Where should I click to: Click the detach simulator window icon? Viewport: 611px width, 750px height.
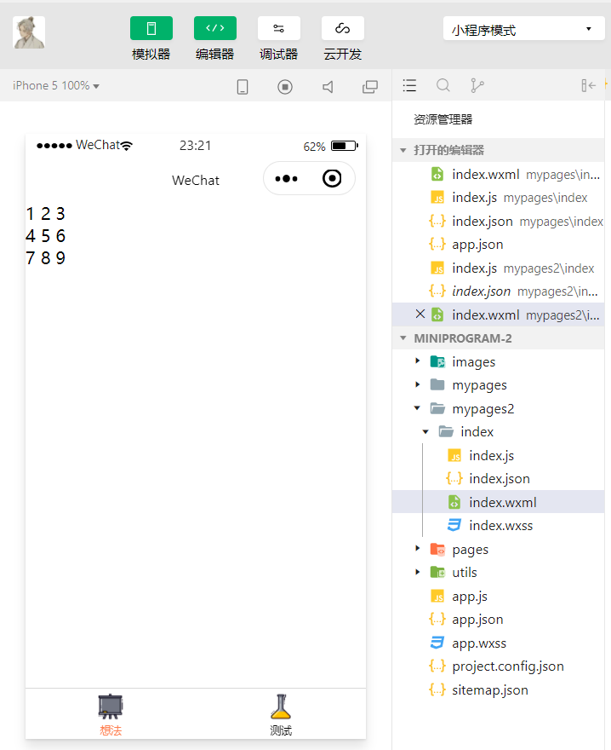(370, 87)
